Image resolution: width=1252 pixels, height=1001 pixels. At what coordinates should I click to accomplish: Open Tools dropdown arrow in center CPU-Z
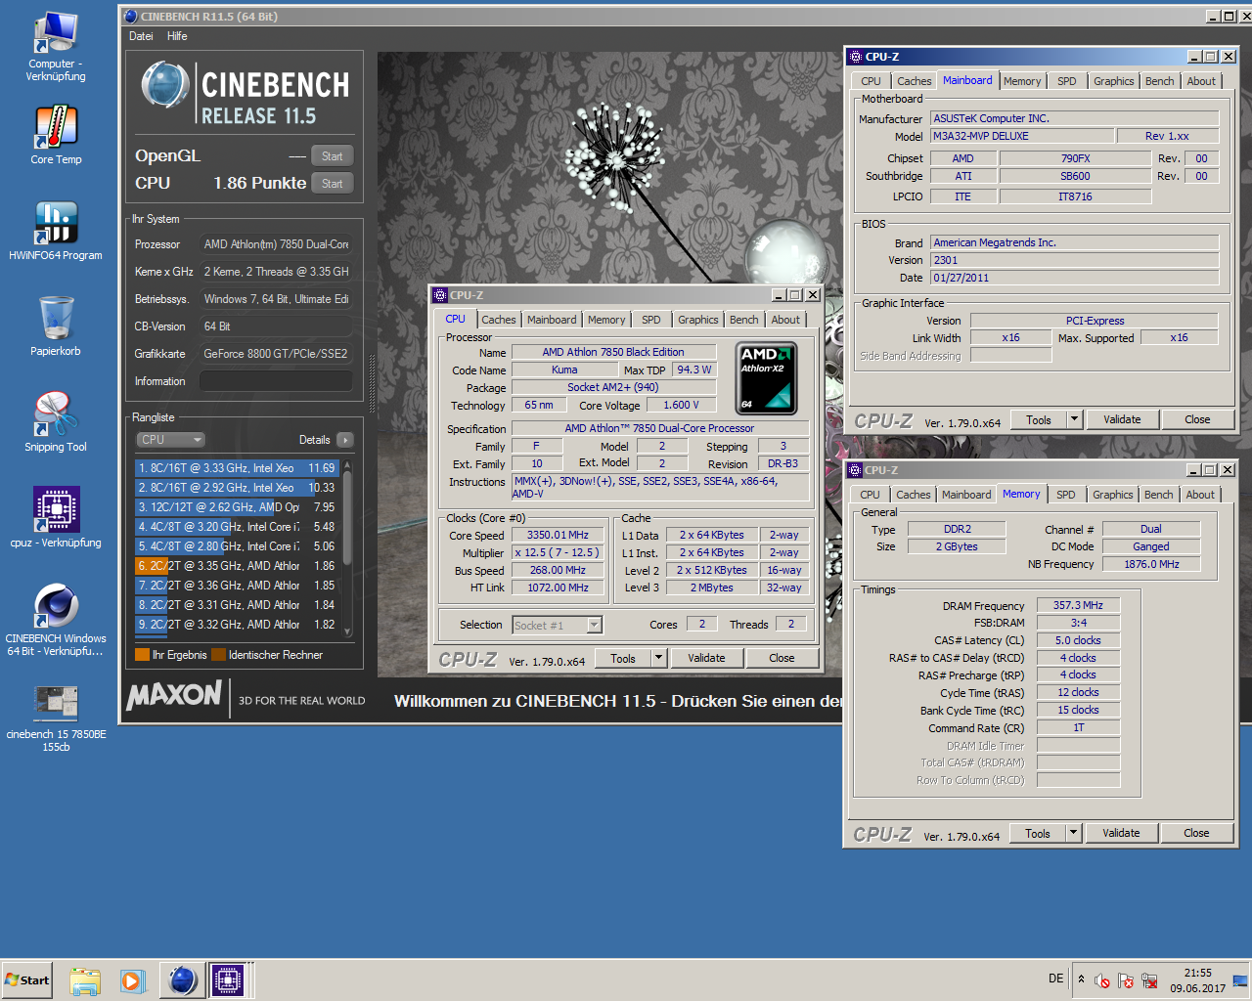pyautogui.click(x=658, y=658)
